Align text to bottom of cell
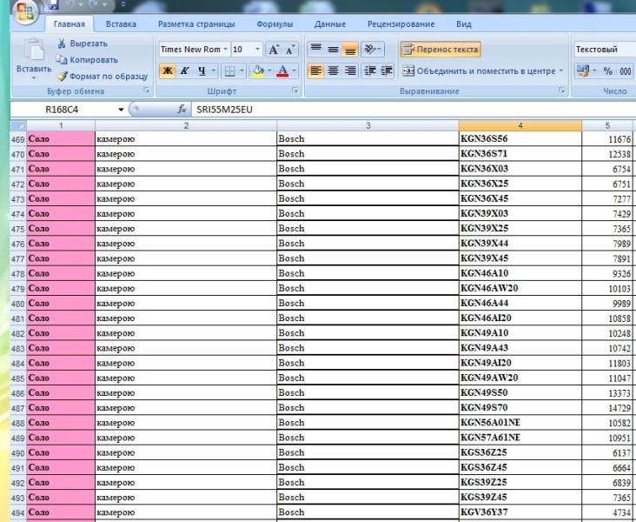The image size is (636, 522). (349, 49)
